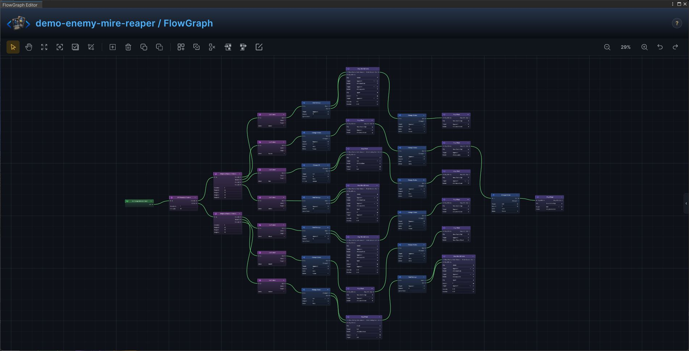Delete selected nodes with the trash icon
Screen dimensions: 689x351
click(128, 47)
